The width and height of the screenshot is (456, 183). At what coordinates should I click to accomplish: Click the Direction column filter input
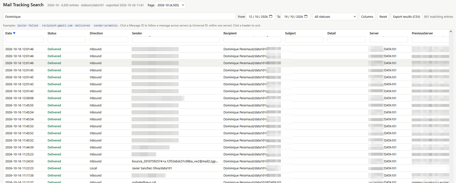pos(109,39)
